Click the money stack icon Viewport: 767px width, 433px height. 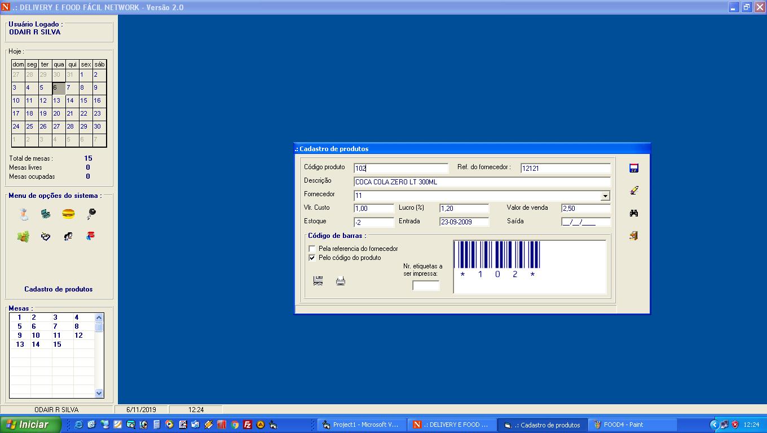(x=23, y=237)
